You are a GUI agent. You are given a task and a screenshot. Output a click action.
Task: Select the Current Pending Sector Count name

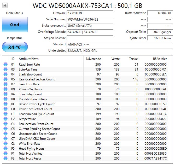(39, 129)
